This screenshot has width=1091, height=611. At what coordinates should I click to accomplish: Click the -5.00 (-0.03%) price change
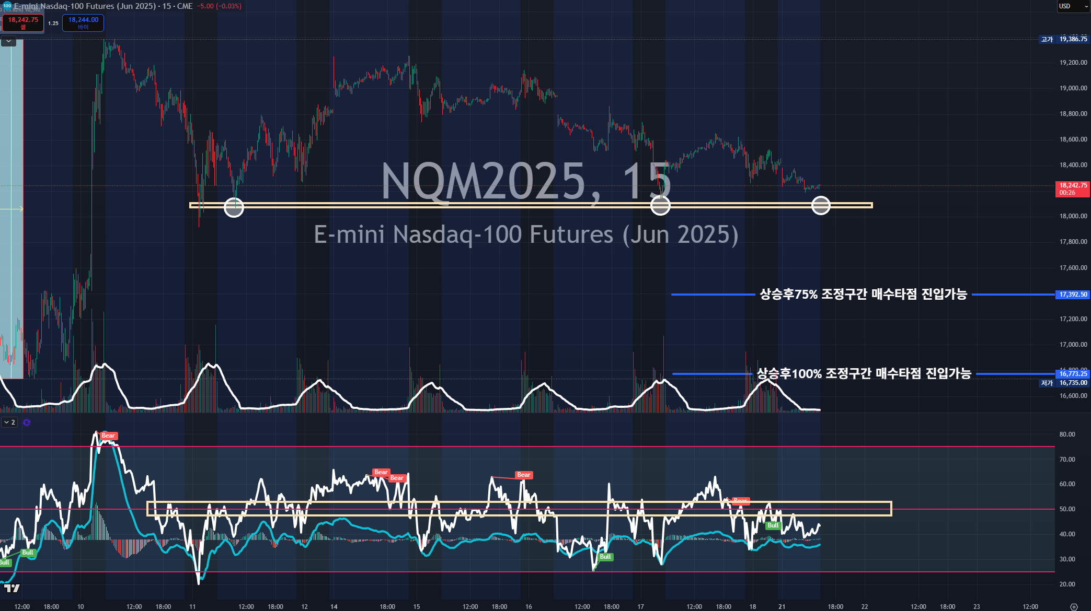tap(219, 6)
